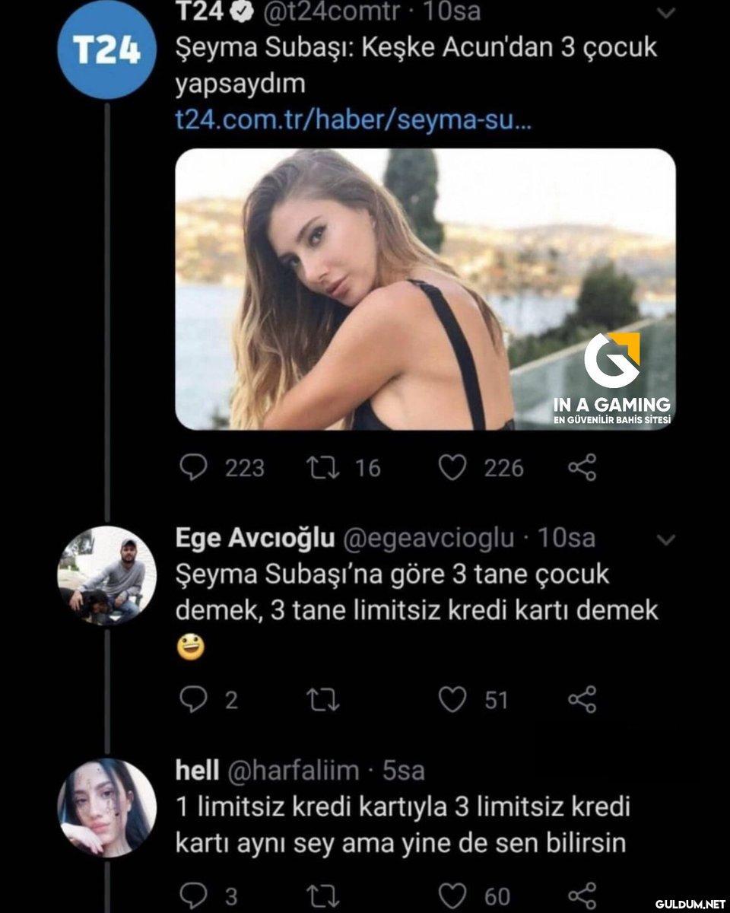Share the T24 tweet

pos(582,467)
